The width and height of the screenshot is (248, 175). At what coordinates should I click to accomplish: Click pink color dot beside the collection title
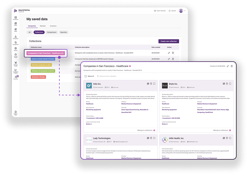(x=130, y=66)
